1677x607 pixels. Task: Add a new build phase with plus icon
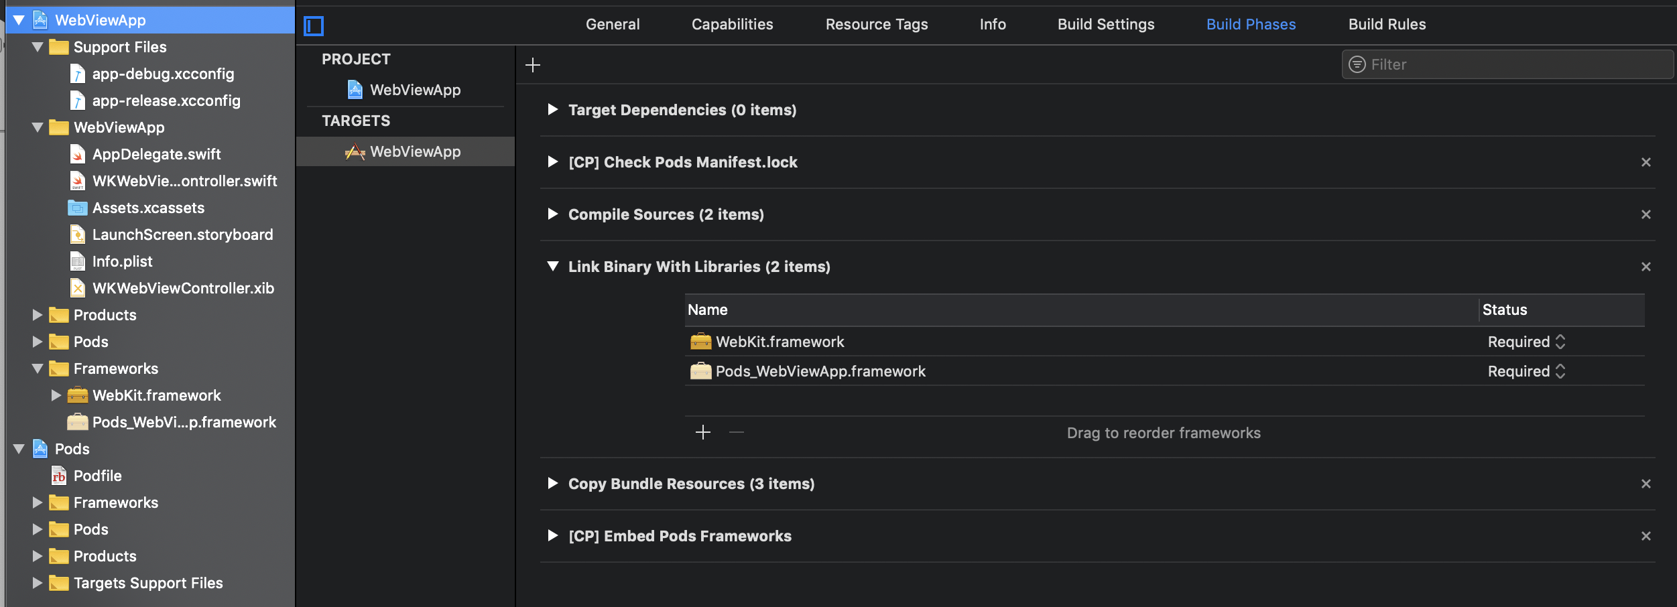533,65
